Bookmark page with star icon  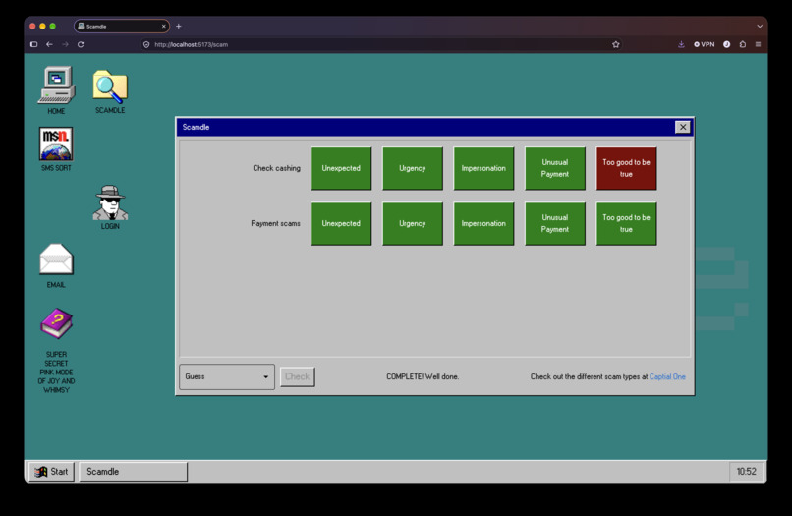pyautogui.click(x=616, y=44)
